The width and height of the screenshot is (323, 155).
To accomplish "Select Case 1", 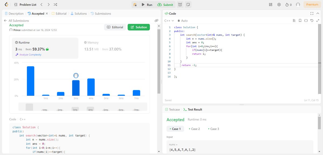I will point(175,129).
